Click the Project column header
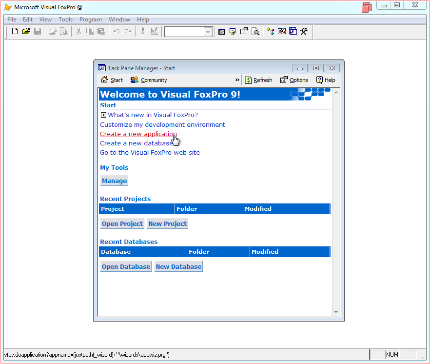430x364 pixels. (x=137, y=209)
